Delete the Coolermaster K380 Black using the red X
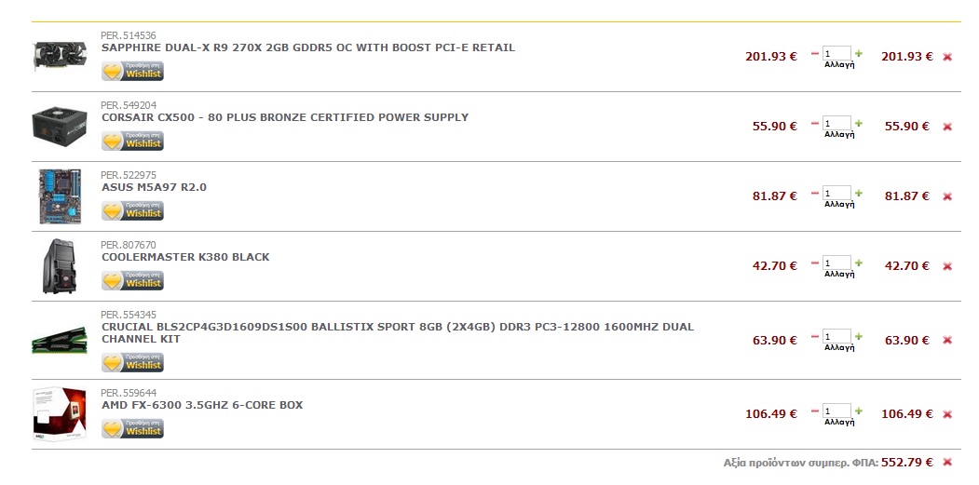This screenshot has width=979, height=485. (x=947, y=267)
